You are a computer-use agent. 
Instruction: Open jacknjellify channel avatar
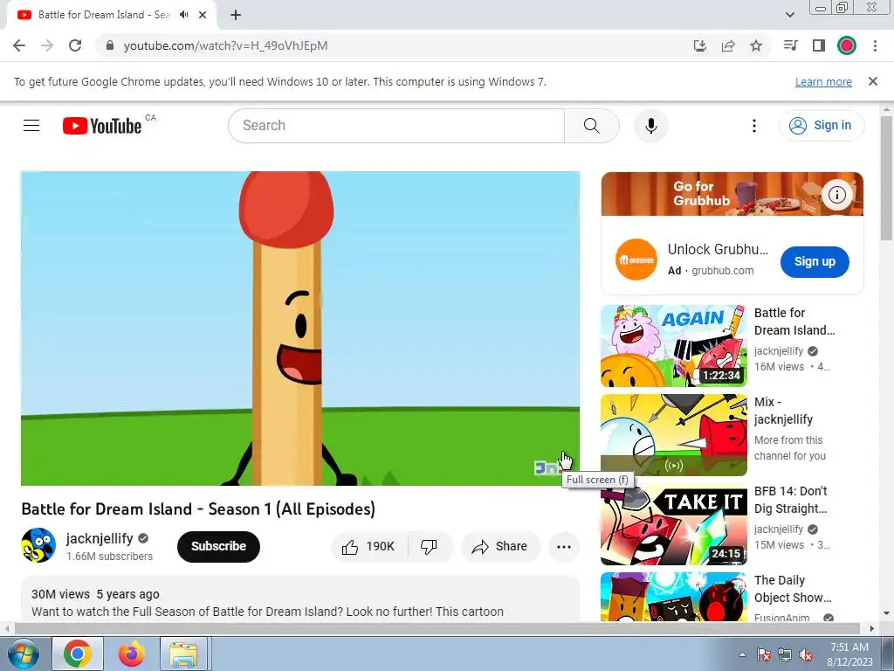tap(38, 545)
